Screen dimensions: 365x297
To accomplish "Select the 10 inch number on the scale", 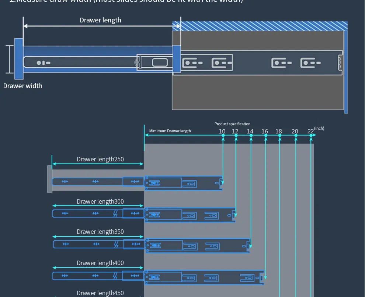I will [222, 131].
